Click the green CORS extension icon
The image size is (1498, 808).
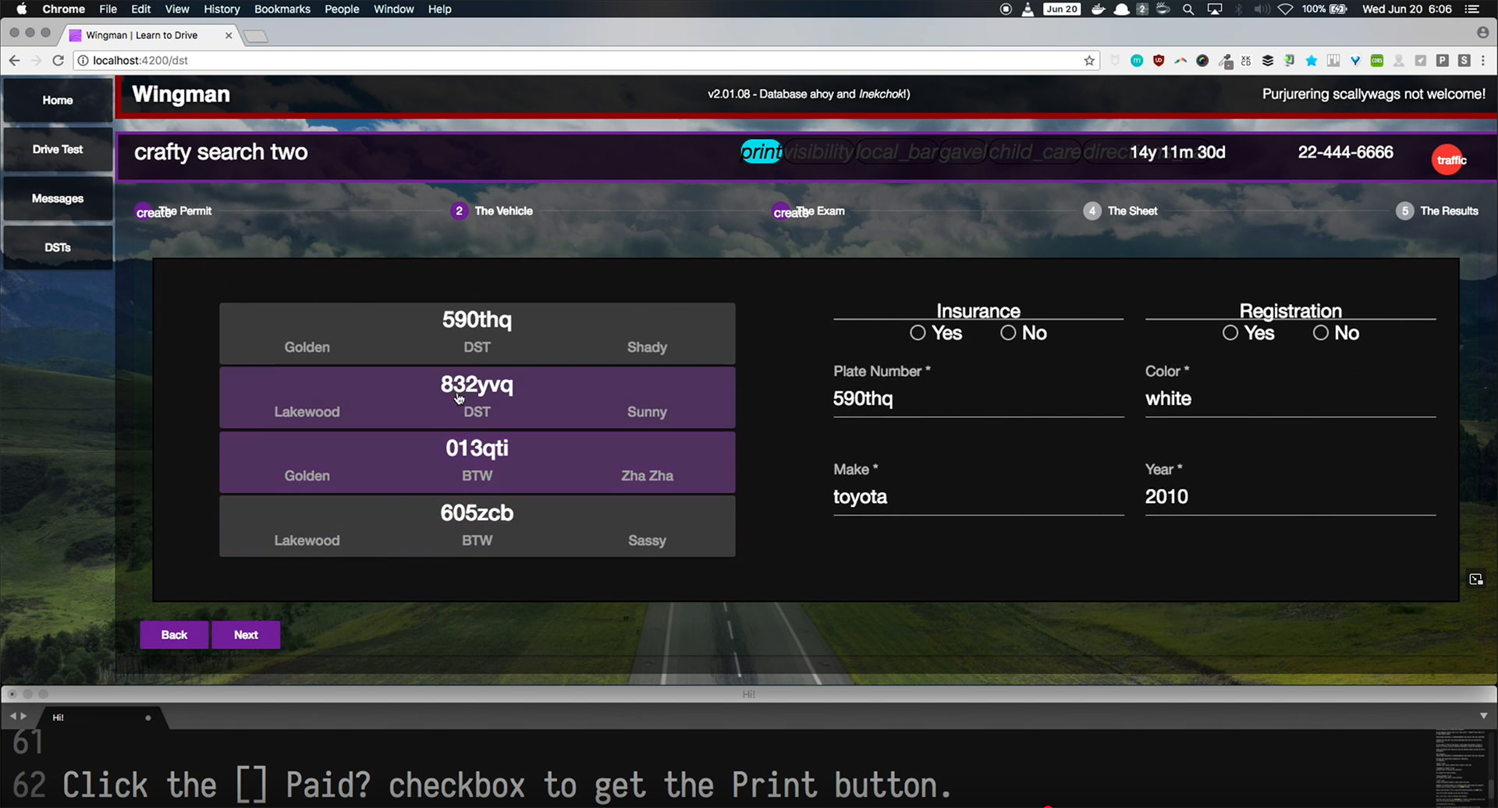pyautogui.click(x=1377, y=61)
